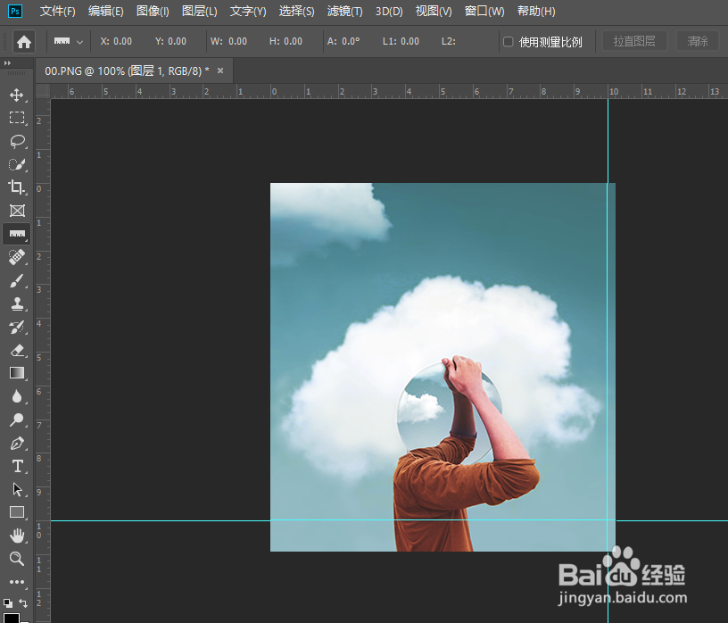Image resolution: width=728 pixels, height=623 pixels.
Task: Select the History Brush tool
Action: click(x=17, y=327)
